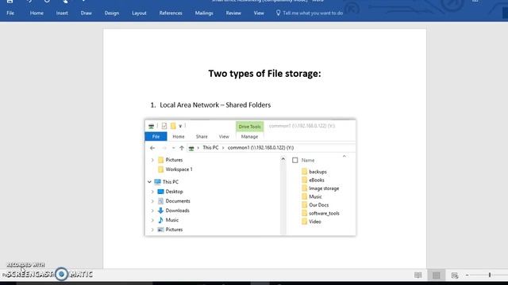
Task: Click the Manage tab in Explorer image
Action: [249, 137]
